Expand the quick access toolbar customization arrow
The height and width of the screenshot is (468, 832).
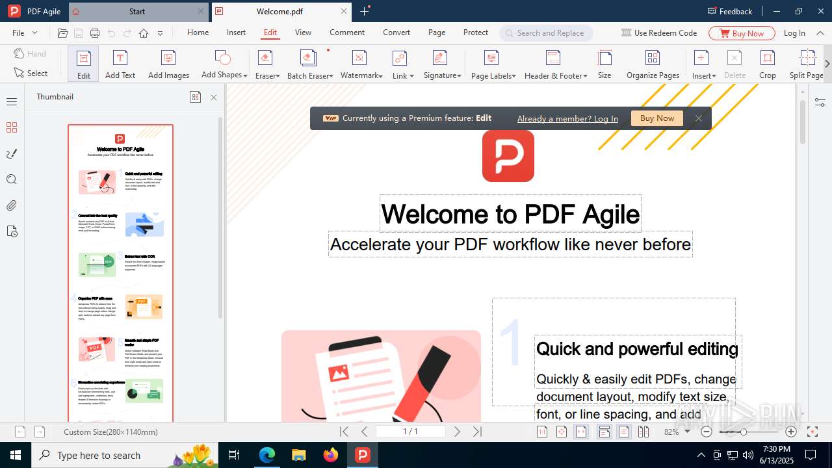pyautogui.click(x=160, y=33)
